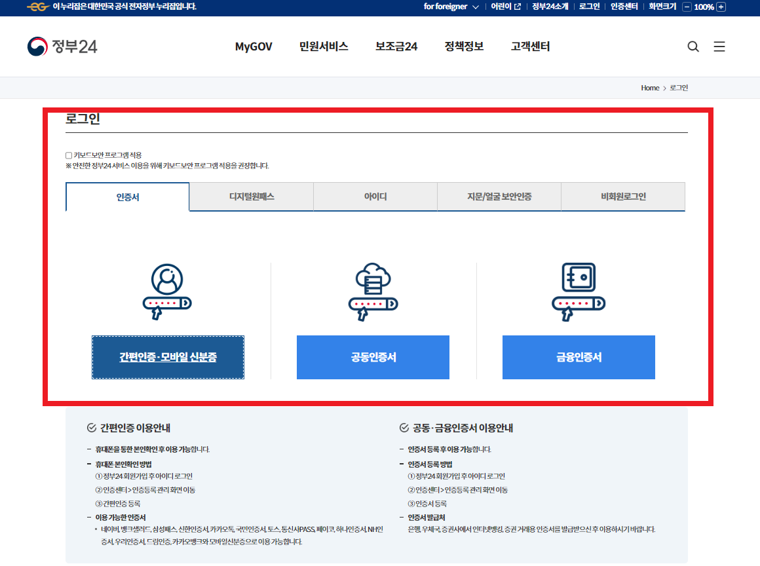Open the 보조금24 menu
This screenshot has width=760, height=566.
coord(396,47)
